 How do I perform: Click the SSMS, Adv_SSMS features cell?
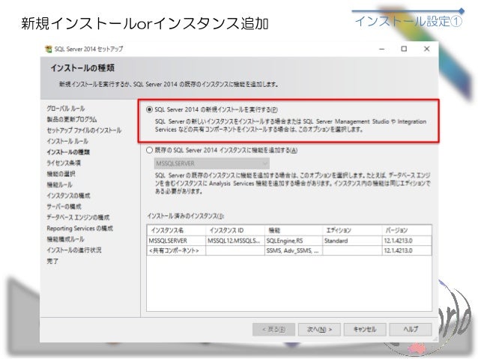[294, 250]
